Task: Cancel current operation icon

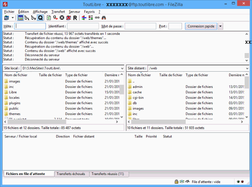Action: coord(62,18)
